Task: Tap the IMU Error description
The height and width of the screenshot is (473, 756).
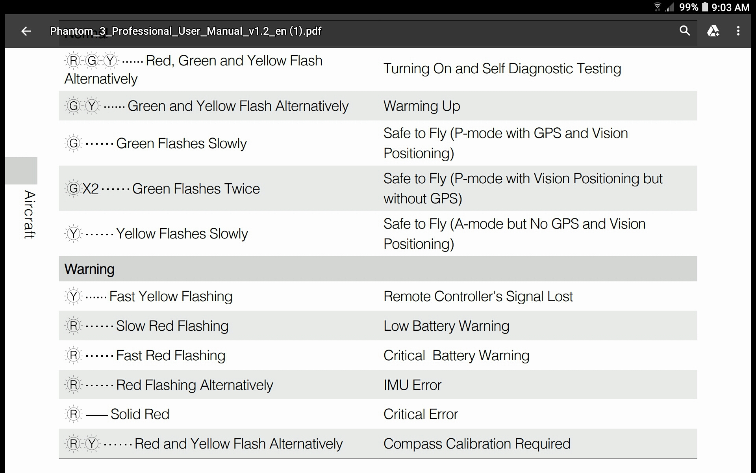Action: pyautogui.click(x=412, y=385)
